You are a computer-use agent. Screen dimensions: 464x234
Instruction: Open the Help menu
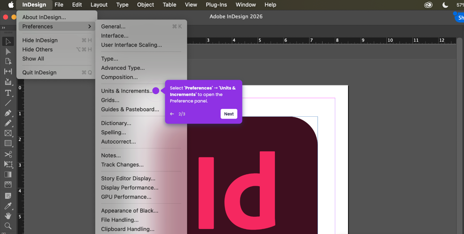pyautogui.click(x=270, y=5)
